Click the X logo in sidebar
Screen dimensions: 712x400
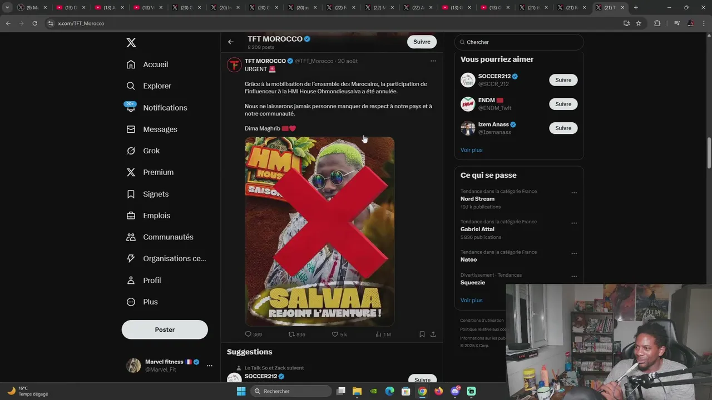(131, 43)
